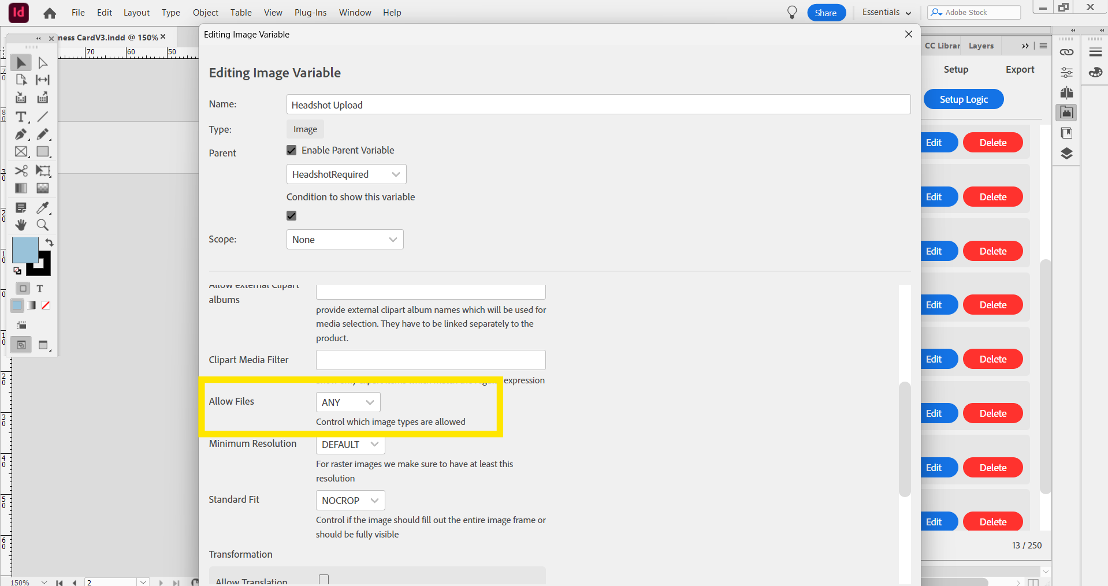Viewport: 1108px width, 586px height.
Task: Click the Setup Logic button
Action: coord(963,99)
